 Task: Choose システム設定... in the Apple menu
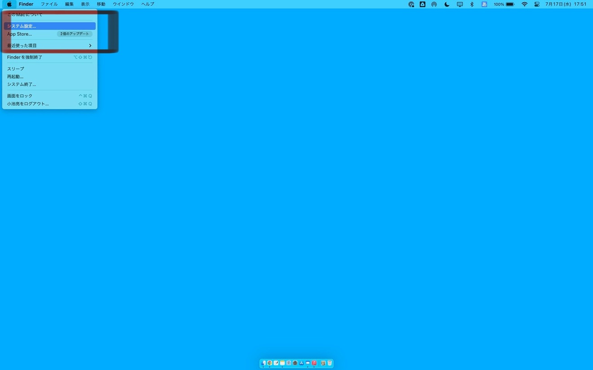coord(49,26)
